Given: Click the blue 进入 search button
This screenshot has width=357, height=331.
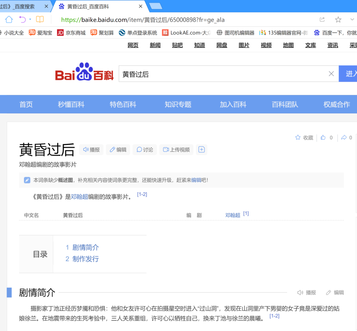Looking at the screenshot, I should 348,74.
